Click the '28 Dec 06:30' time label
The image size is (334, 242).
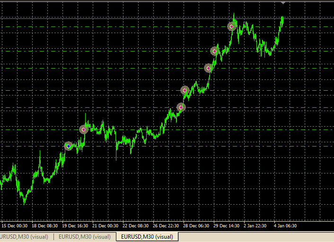196,226
